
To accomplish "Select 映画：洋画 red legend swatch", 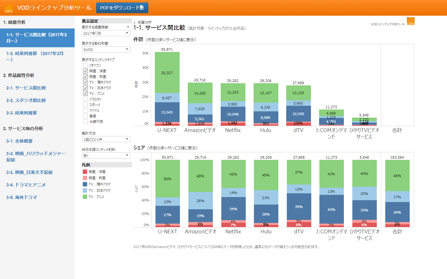I will coord(85,172).
